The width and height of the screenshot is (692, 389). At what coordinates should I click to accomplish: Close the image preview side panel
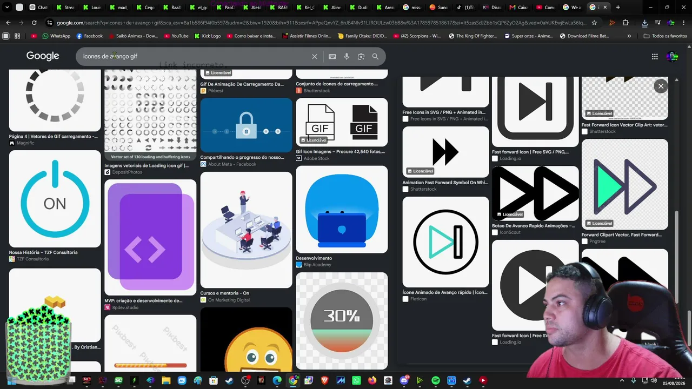661,86
